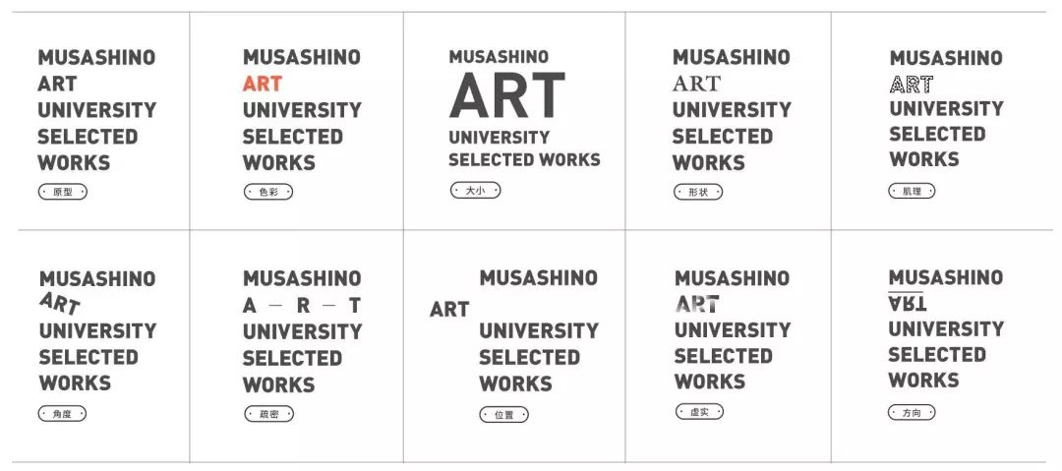This screenshot has height=471, width=1062.
Task: Click the 疏密 pill label
Action: point(268,414)
